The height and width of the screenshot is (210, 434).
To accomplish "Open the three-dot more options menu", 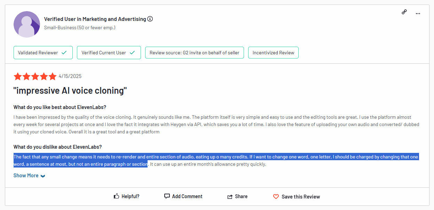I will pyautogui.click(x=418, y=13).
